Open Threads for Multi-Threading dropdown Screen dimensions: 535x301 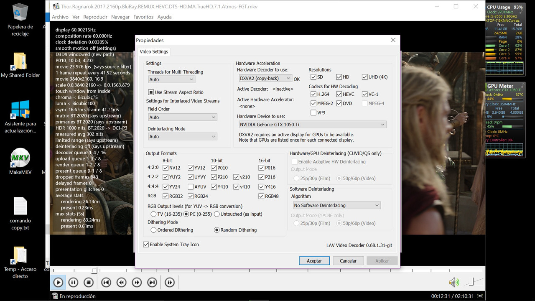point(171,79)
